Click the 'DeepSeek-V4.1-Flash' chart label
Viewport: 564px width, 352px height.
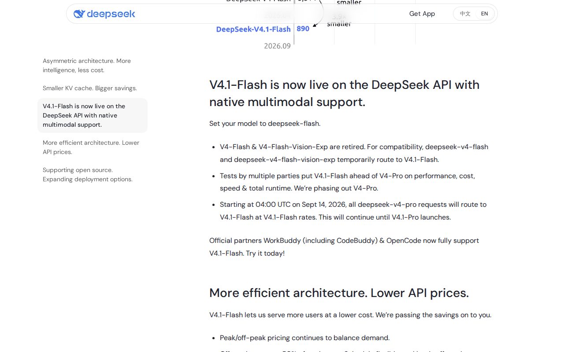click(x=253, y=29)
